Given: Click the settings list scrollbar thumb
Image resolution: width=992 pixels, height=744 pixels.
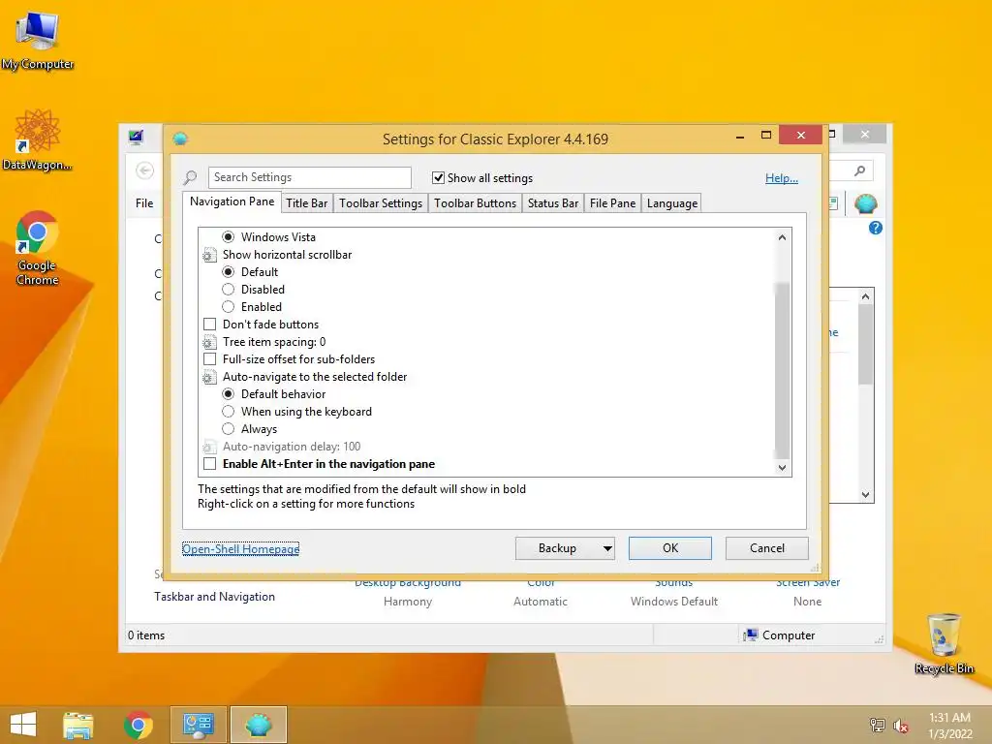Looking at the screenshot, I should pos(782,370).
